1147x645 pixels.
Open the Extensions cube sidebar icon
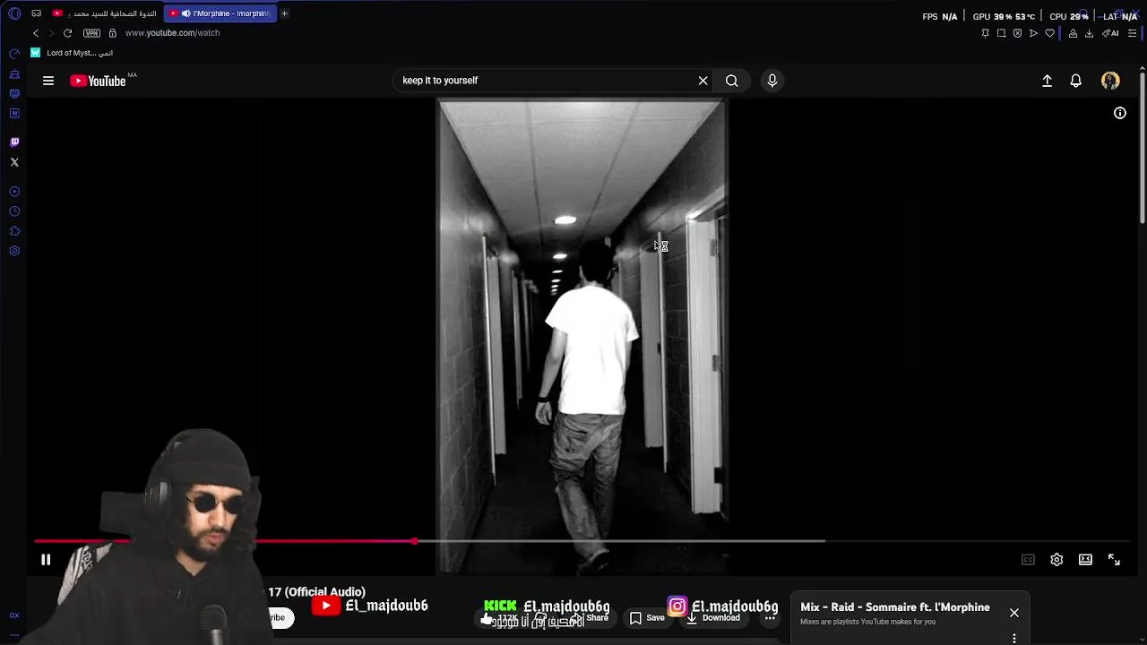point(14,231)
